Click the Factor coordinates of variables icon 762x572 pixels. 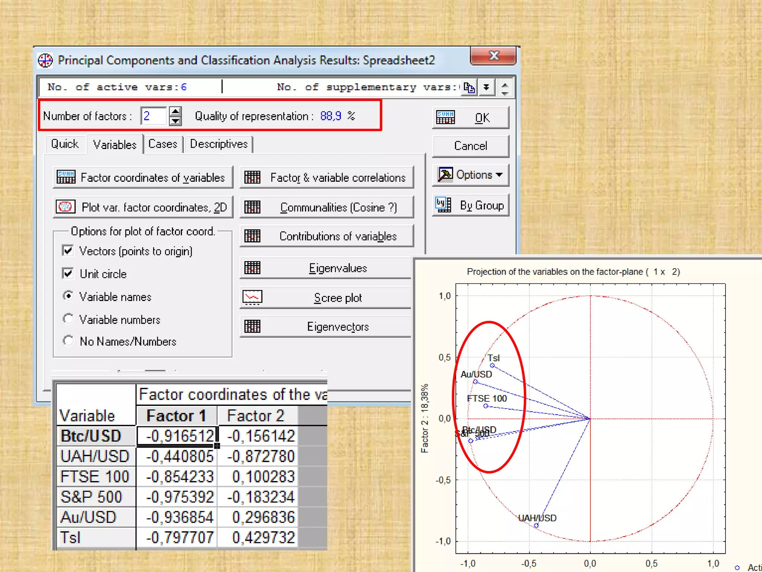point(66,177)
